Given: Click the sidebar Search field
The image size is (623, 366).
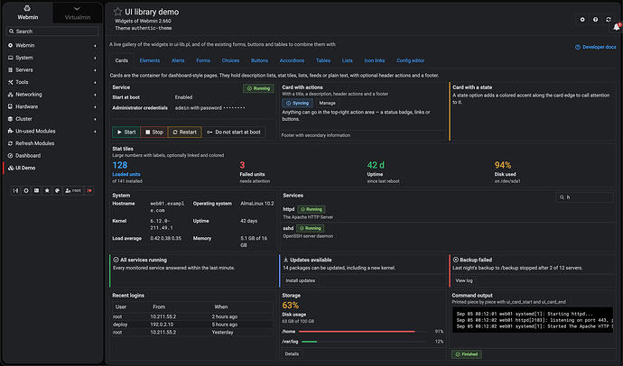Looking at the screenshot, I should 52,32.
